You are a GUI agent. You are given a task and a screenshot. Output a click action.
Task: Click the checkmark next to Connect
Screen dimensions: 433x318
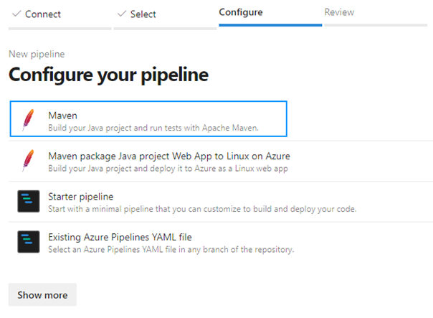(x=16, y=13)
